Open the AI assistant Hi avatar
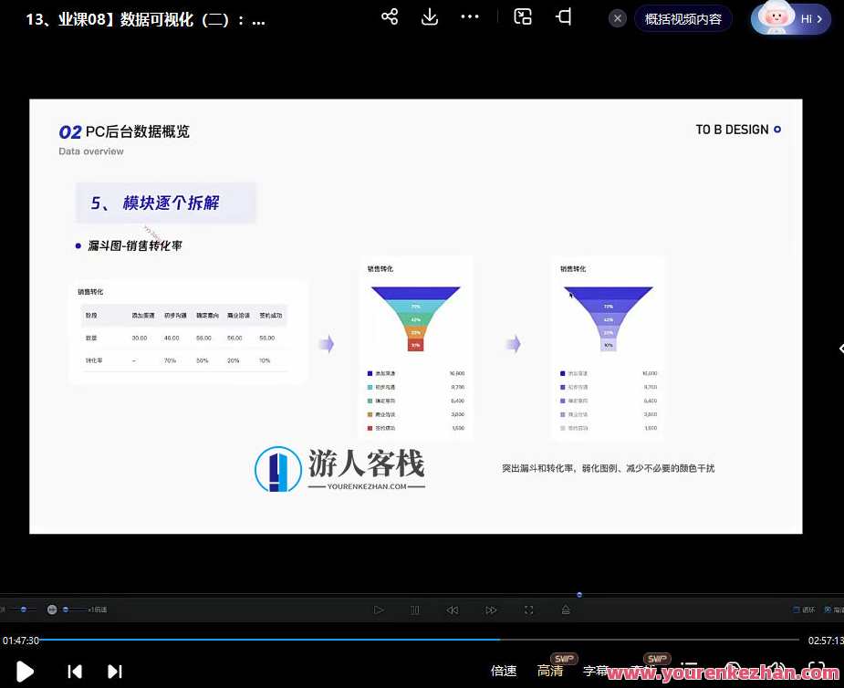 coord(776,18)
